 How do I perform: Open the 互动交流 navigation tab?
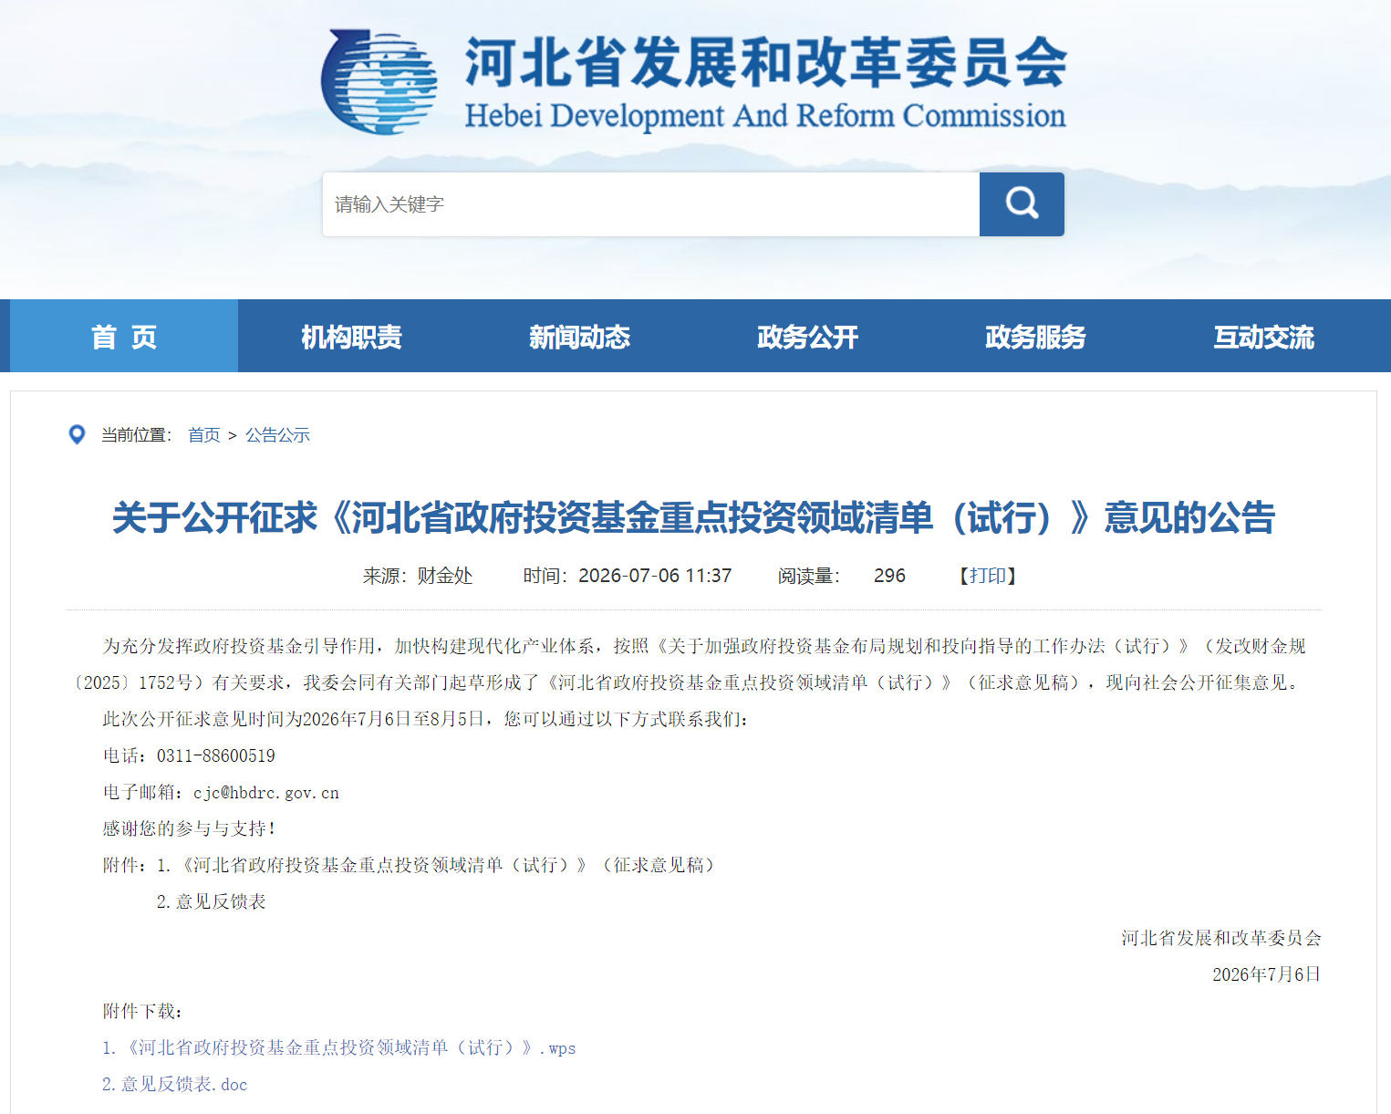[x=1264, y=337]
